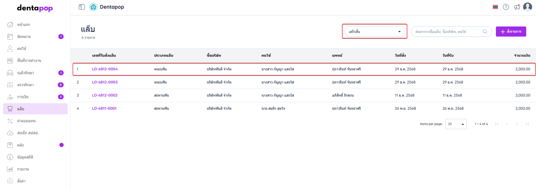This screenshot has width=536, height=190.
Task: Click the search magnifier icon
Action: point(485,32)
